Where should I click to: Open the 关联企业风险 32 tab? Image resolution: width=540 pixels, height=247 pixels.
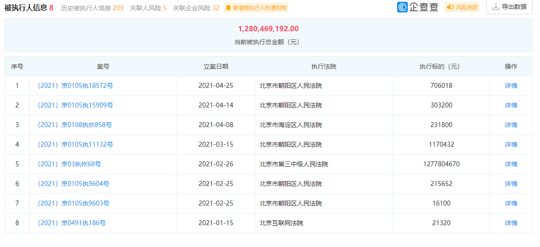pyautogui.click(x=196, y=8)
